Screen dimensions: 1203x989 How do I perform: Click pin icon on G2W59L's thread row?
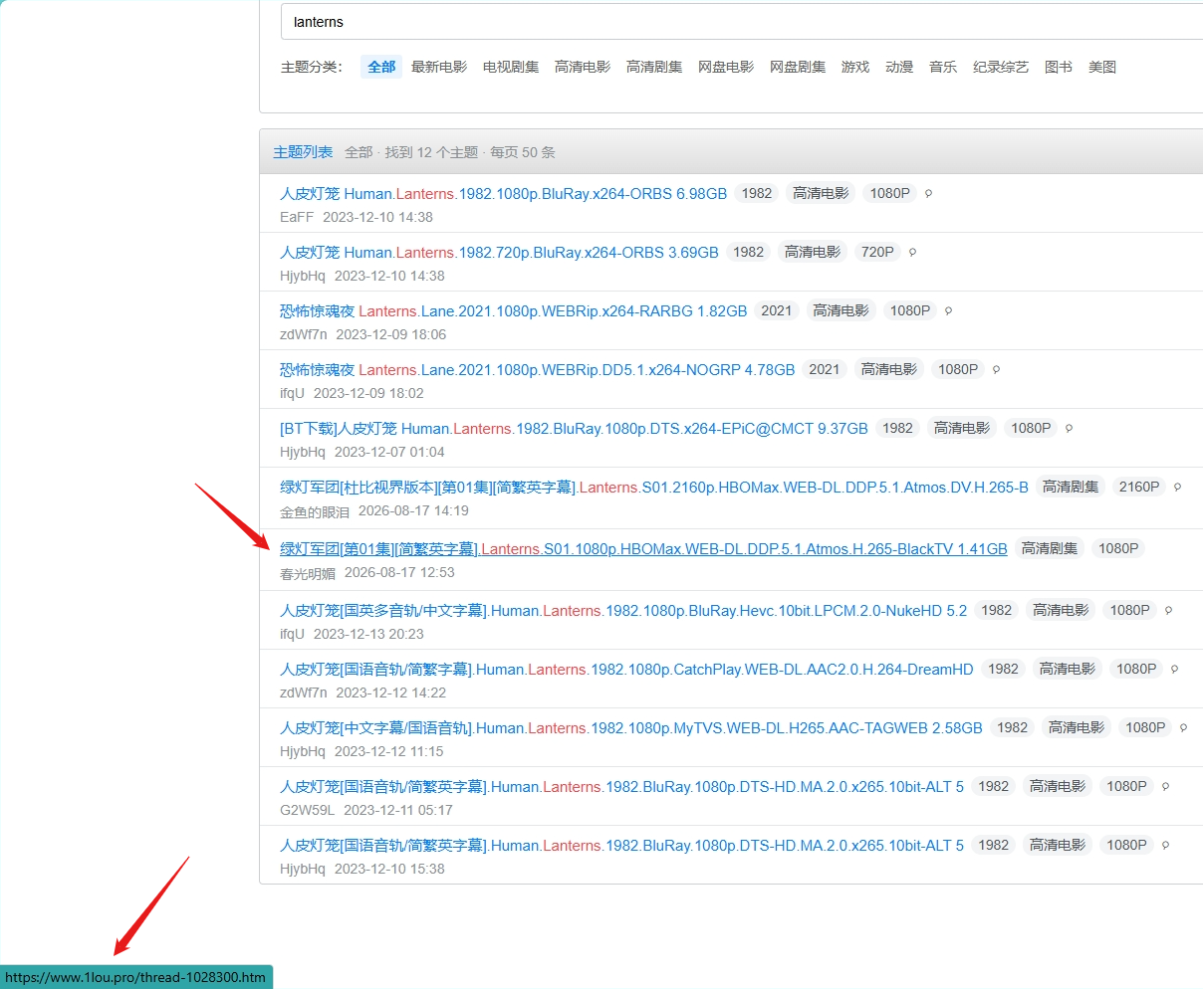pos(1165,787)
